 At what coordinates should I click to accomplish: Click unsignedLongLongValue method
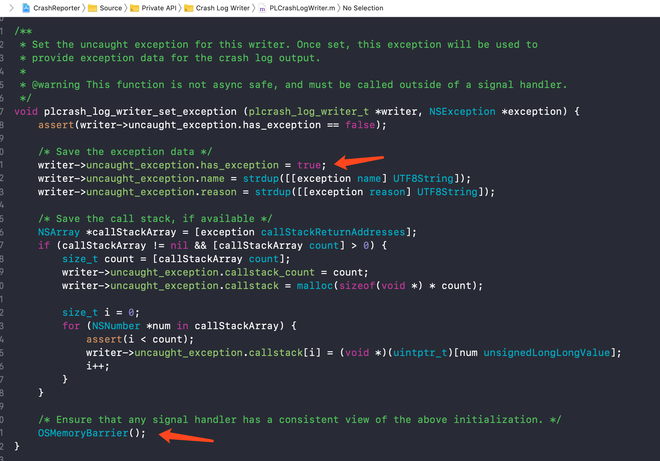[547, 353]
